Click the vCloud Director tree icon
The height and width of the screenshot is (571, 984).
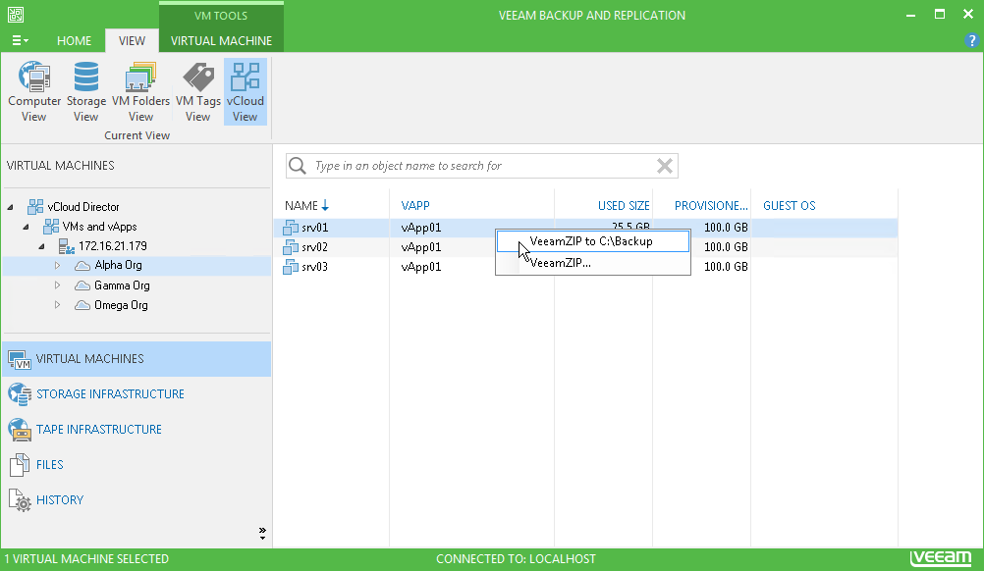[x=35, y=207]
